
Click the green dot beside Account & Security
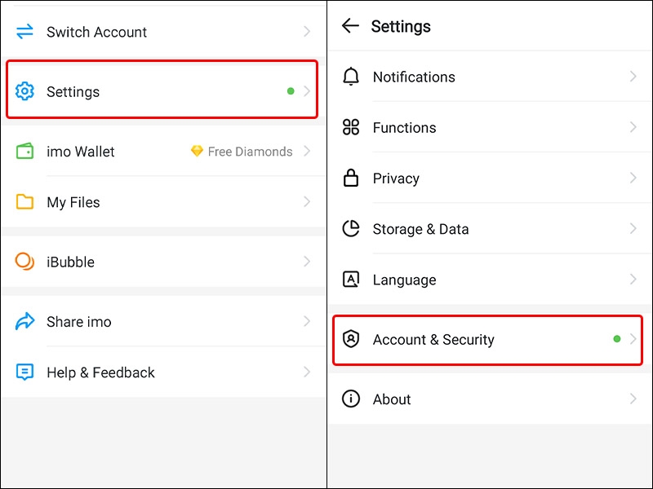[x=617, y=339]
